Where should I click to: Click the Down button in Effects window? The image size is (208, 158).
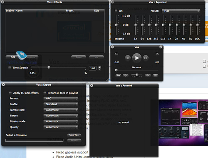point(79,57)
